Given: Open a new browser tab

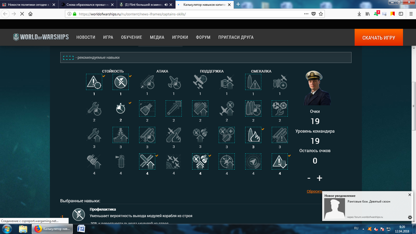Looking at the screenshot, I should [x=238, y=4].
